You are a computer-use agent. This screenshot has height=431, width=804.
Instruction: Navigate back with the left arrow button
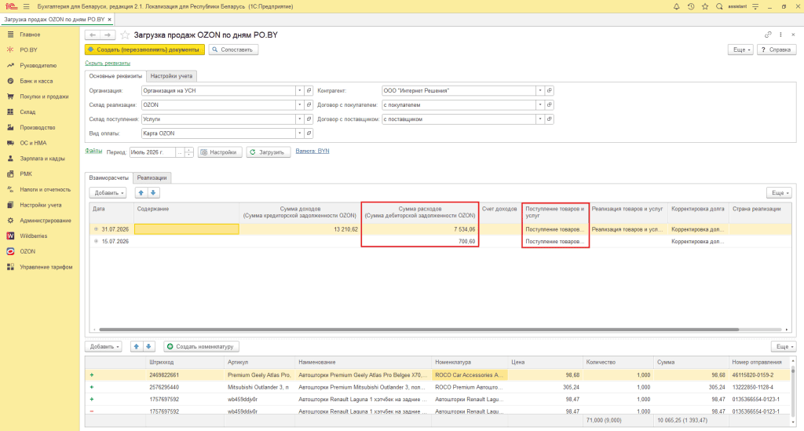pos(93,35)
